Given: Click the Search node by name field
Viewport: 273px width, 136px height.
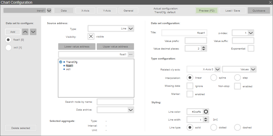Looking at the screenshot, I should point(115,102).
